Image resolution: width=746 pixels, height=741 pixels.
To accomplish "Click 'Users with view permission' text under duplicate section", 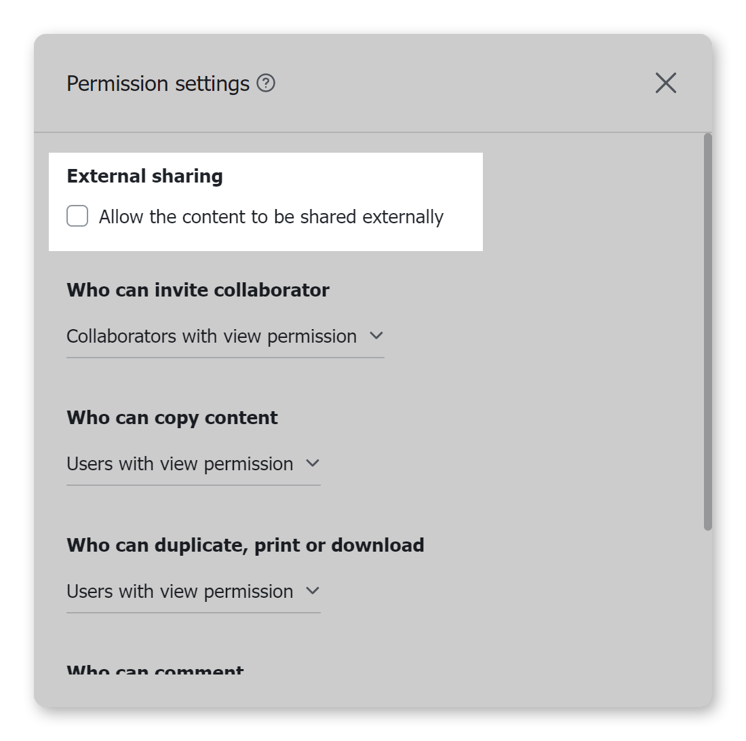I will tap(180, 592).
